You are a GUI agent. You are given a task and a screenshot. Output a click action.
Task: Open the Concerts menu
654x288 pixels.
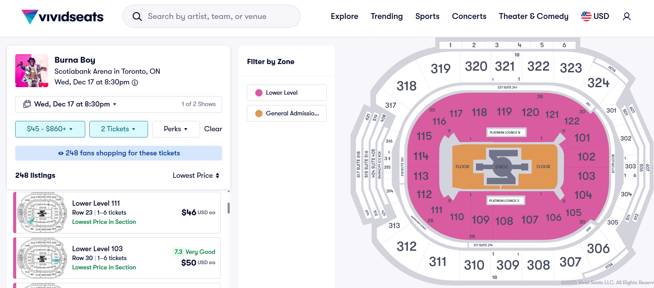click(x=469, y=16)
